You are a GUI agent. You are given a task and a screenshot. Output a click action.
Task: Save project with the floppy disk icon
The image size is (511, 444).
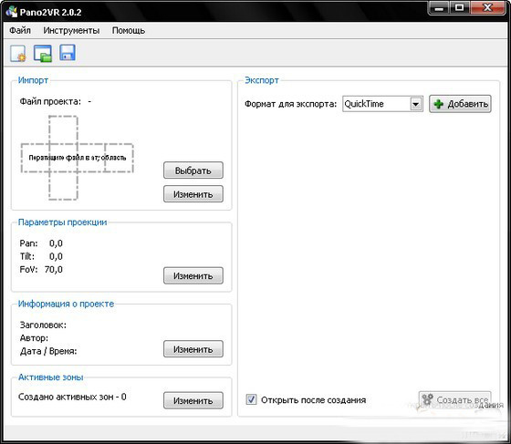pyautogui.click(x=68, y=53)
